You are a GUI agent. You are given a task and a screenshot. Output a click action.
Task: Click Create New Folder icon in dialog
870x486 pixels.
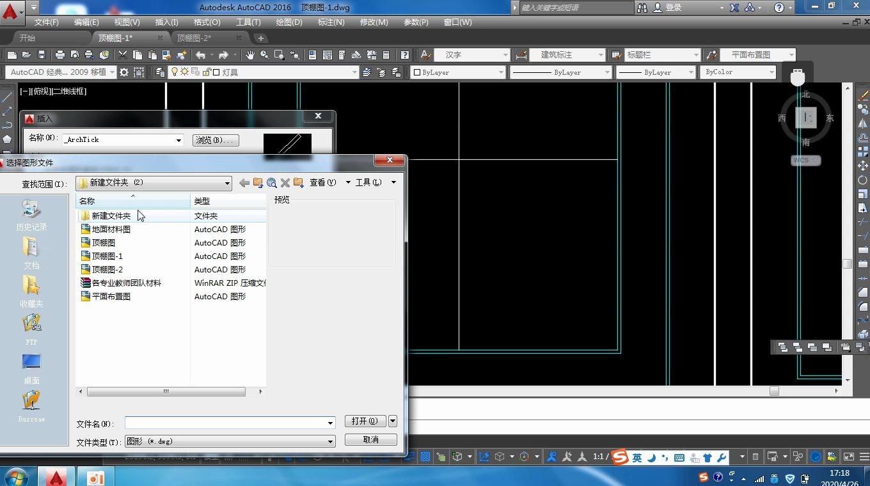(x=299, y=183)
